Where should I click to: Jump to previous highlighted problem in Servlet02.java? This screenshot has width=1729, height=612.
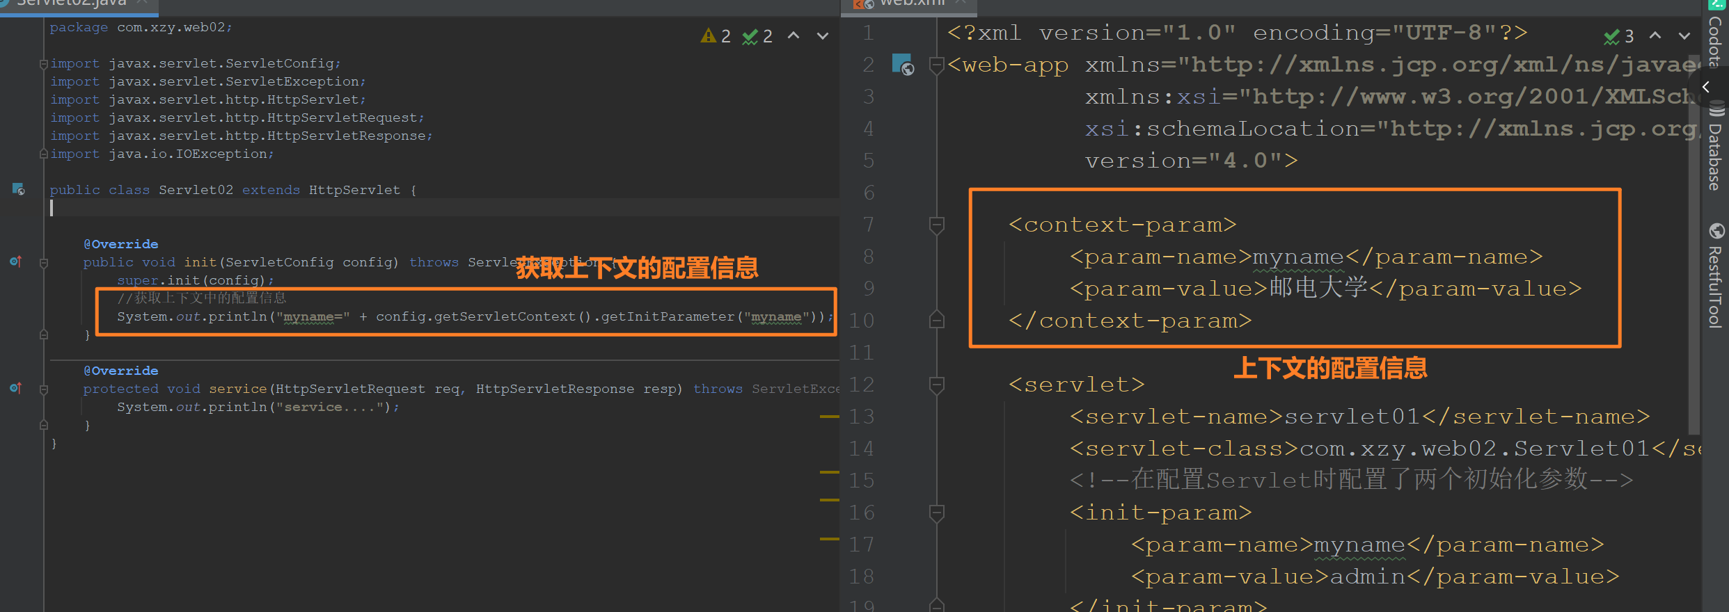pos(794,35)
